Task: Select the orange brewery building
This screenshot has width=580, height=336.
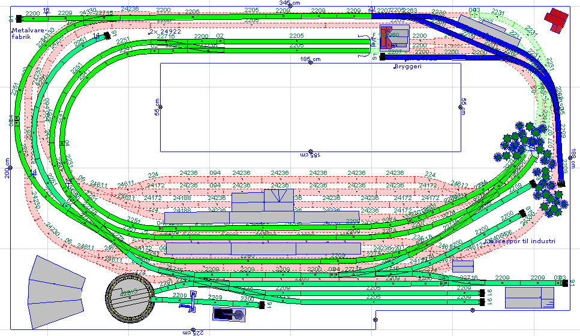Action: click(x=386, y=37)
